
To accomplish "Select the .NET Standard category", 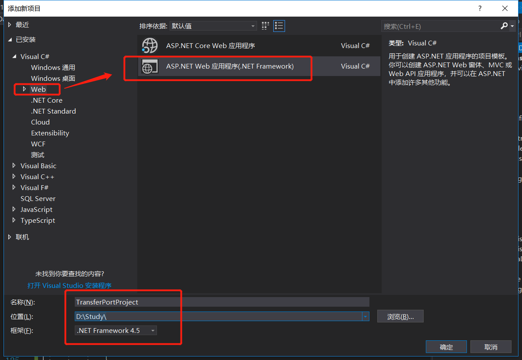I will click(x=53, y=111).
